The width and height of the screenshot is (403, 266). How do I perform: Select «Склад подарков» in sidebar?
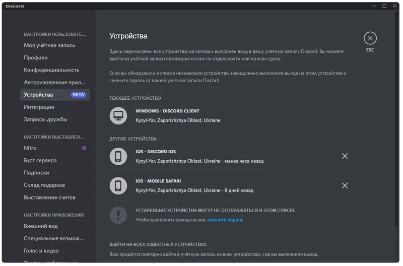tap(44, 185)
